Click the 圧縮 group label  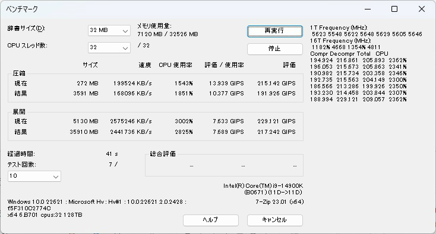(19, 73)
